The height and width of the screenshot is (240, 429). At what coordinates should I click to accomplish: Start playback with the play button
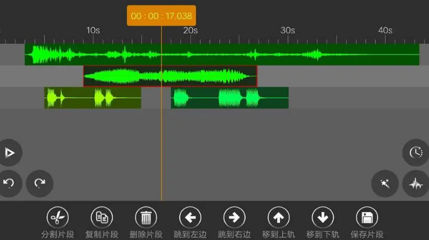coord(9,153)
